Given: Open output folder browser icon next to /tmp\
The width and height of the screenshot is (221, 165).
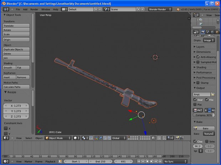Looking at the screenshot, I should pyautogui.click(x=213, y=94).
